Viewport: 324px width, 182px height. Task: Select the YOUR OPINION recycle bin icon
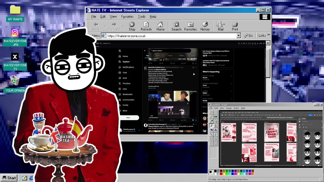click(x=15, y=84)
